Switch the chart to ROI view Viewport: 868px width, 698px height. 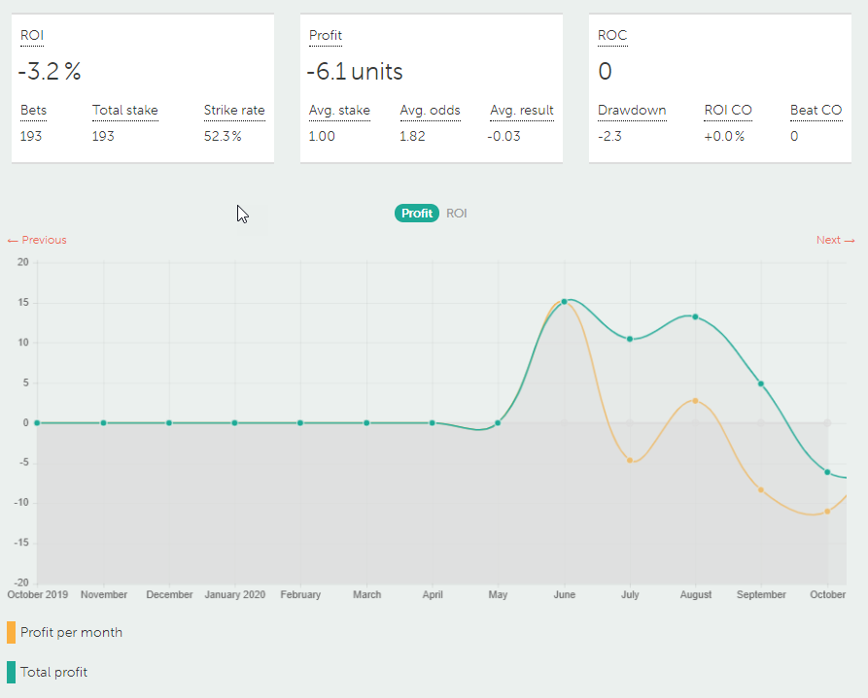pos(456,214)
